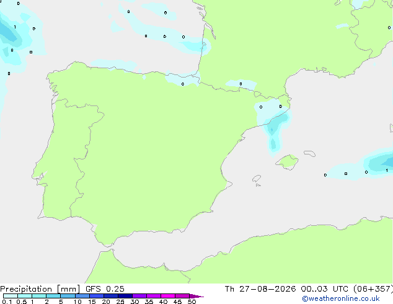Pick the legend swatch starting at 2 mm
393x304 pixels.
click(53, 296)
